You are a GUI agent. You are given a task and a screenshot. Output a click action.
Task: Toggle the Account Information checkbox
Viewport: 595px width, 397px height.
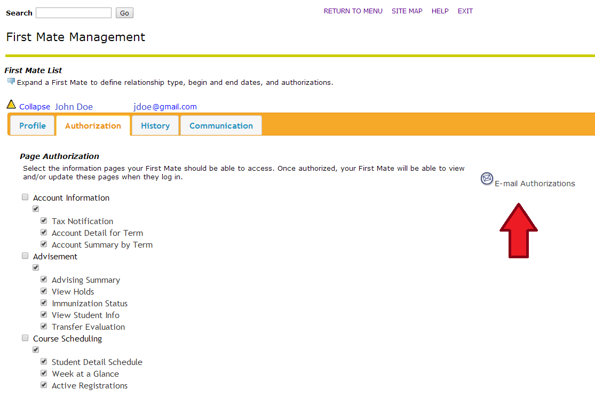click(x=25, y=197)
